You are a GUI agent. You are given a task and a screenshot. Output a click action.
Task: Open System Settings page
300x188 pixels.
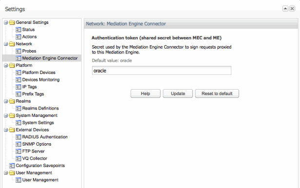pos(38,123)
